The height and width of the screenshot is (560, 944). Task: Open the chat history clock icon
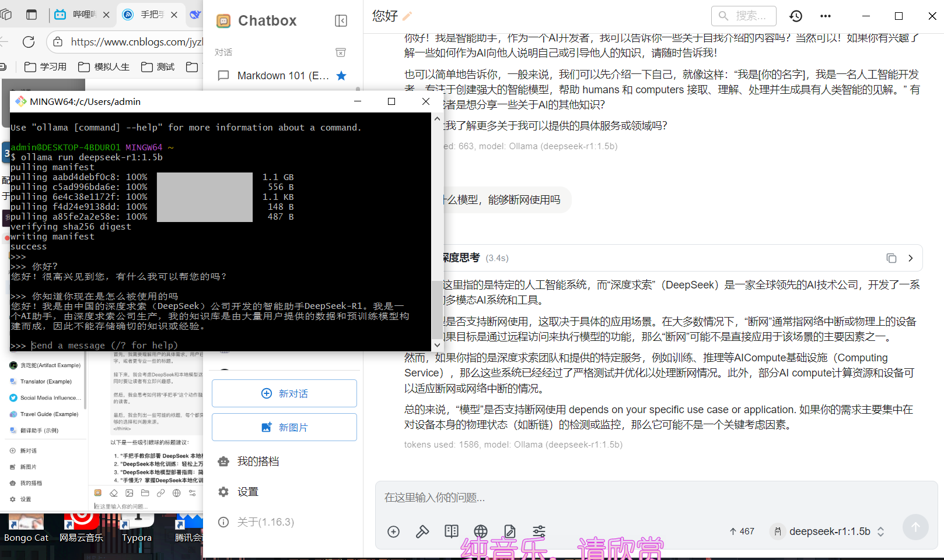796,16
